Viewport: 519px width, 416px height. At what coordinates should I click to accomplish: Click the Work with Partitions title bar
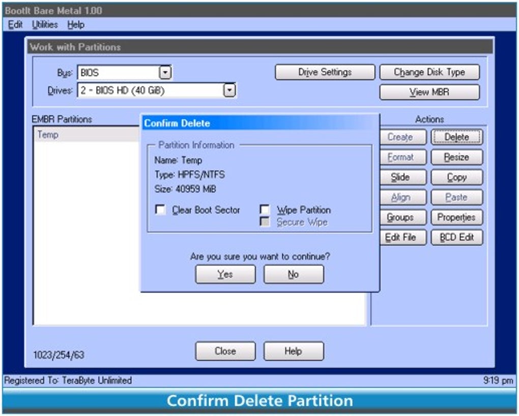point(260,47)
